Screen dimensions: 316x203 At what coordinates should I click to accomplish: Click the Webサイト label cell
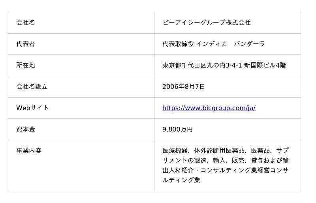pyautogui.click(x=32, y=108)
